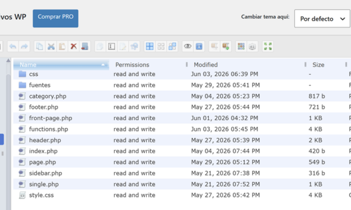Select the fuentes folder
This screenshot has width=351, height=210.
pyautogui.click(x=182, y=85)
